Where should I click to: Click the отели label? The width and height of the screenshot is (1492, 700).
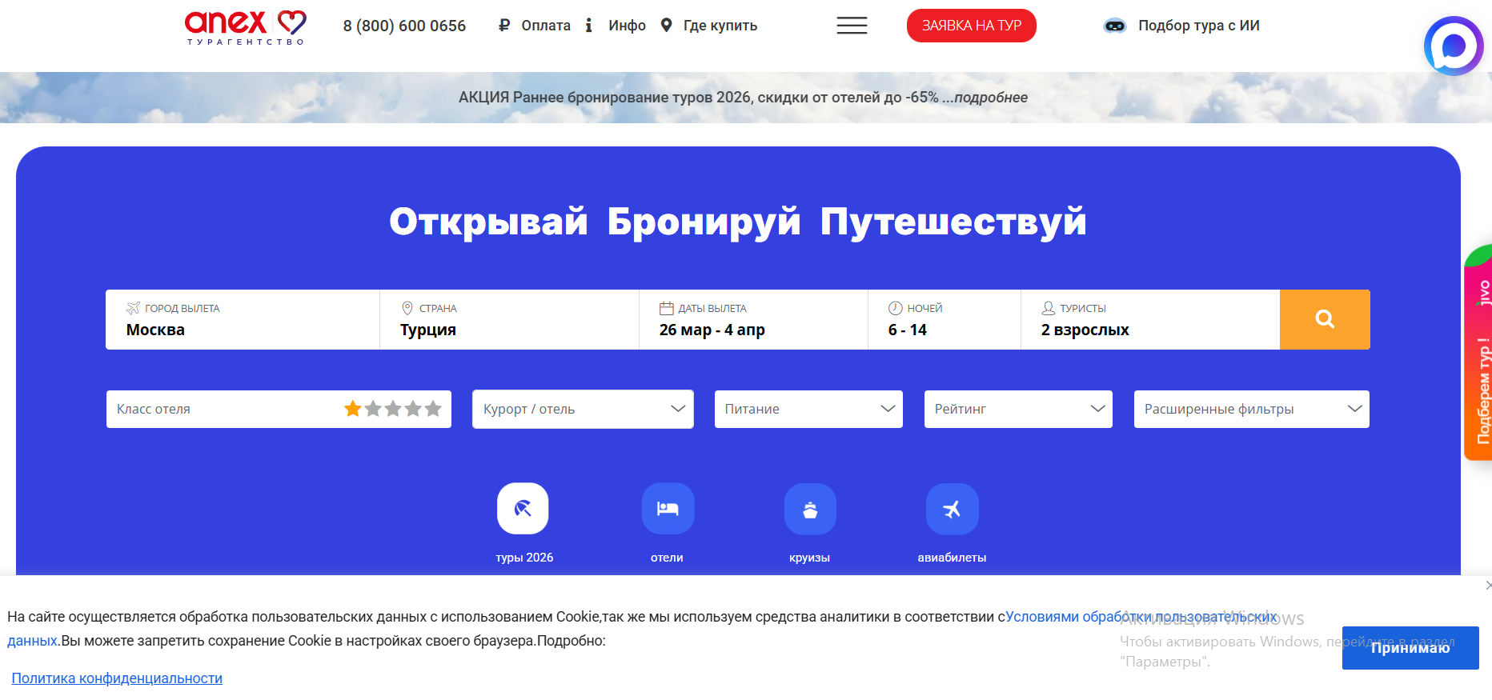point(667,558)
